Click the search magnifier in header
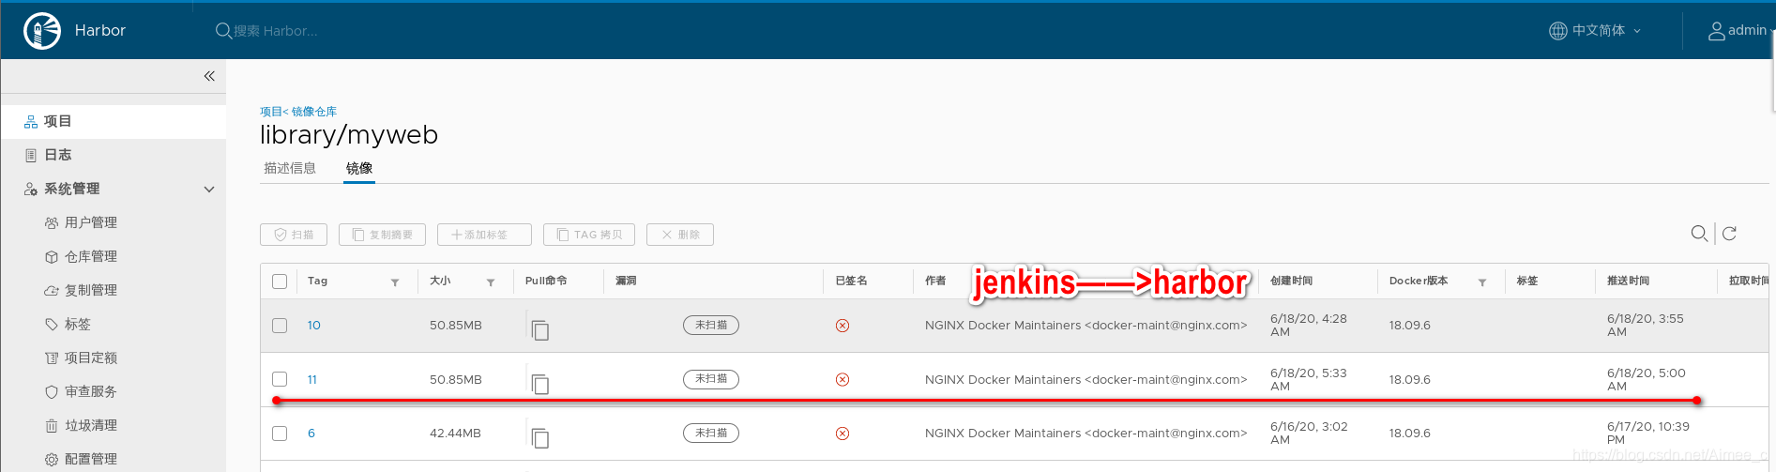Viewport: 1776px width, 472px height. 223,31
